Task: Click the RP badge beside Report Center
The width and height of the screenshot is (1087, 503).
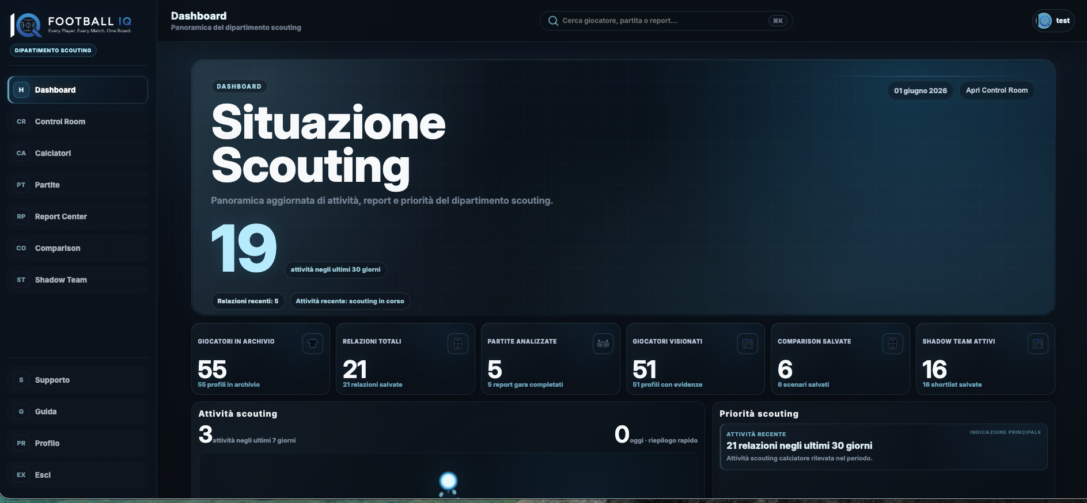Action: tap(21, 216)
